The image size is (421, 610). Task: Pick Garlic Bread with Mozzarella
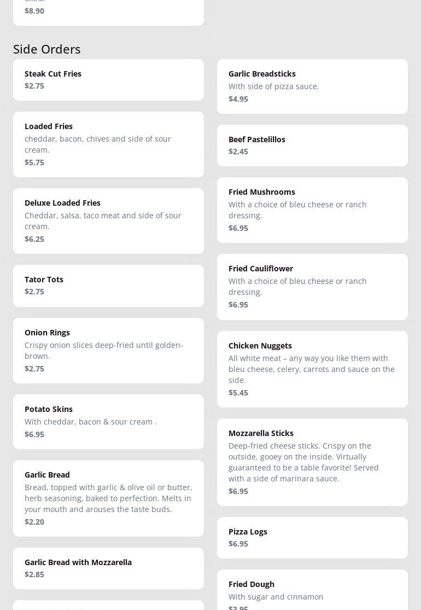click(x=108, y=568)
